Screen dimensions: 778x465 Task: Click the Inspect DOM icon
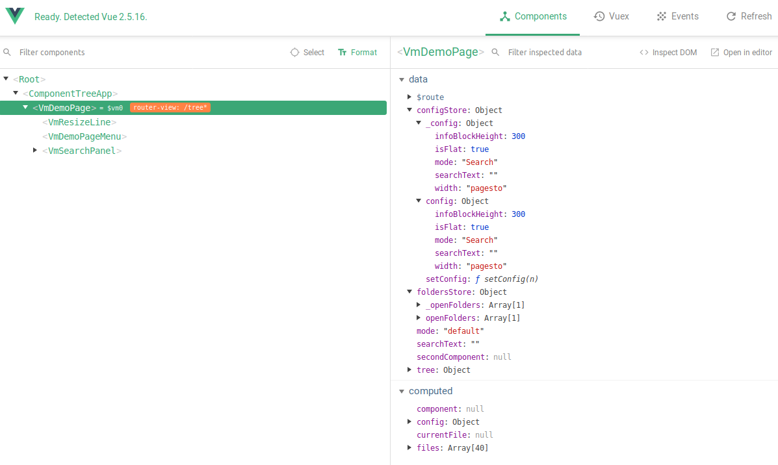645,52
